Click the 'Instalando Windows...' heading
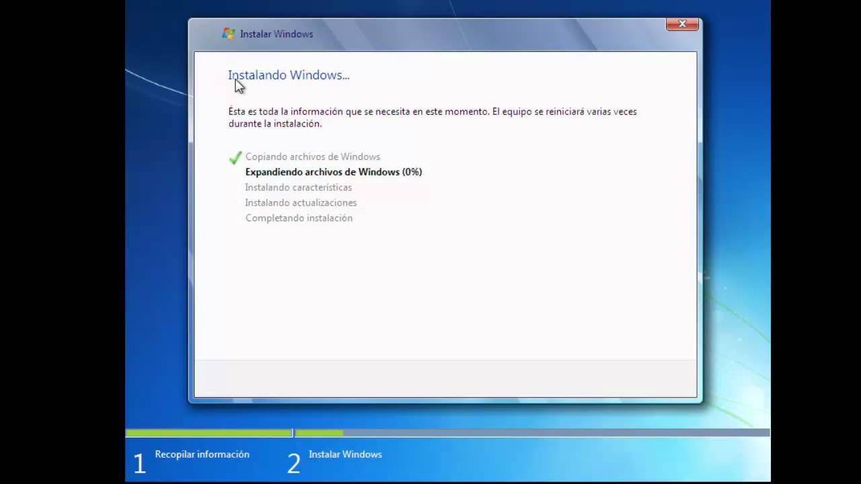 289,75
